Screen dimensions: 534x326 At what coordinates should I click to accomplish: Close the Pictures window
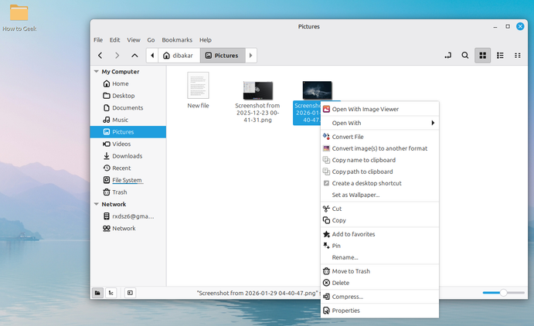tap(520, 26)
